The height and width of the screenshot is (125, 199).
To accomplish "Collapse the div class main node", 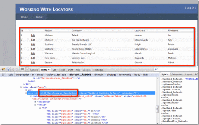I will tap(21, 87).
